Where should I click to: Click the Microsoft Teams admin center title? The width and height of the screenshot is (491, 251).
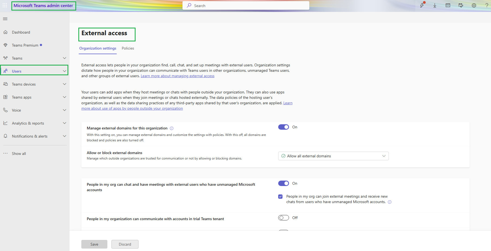click(x=43, y=6)
